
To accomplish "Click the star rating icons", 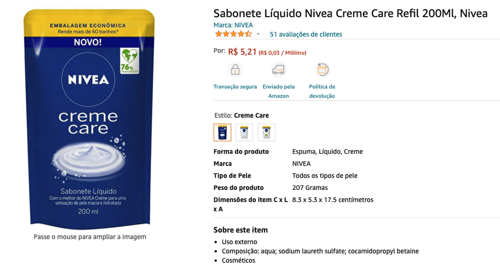I will click(233, 34).
